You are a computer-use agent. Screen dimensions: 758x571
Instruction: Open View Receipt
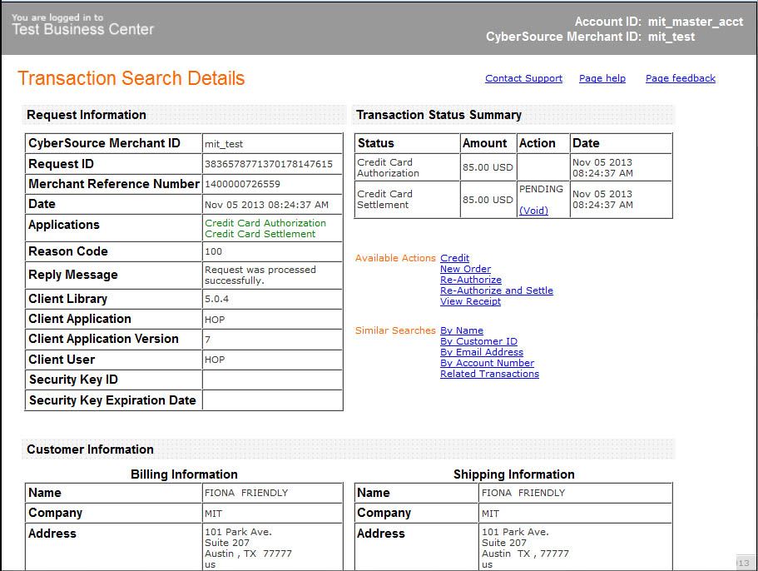(470, 301)
